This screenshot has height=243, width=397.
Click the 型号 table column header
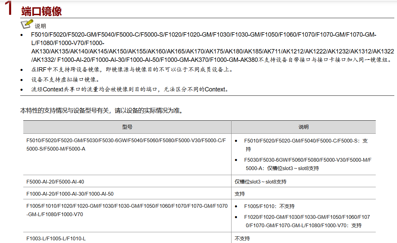(127, 127)
